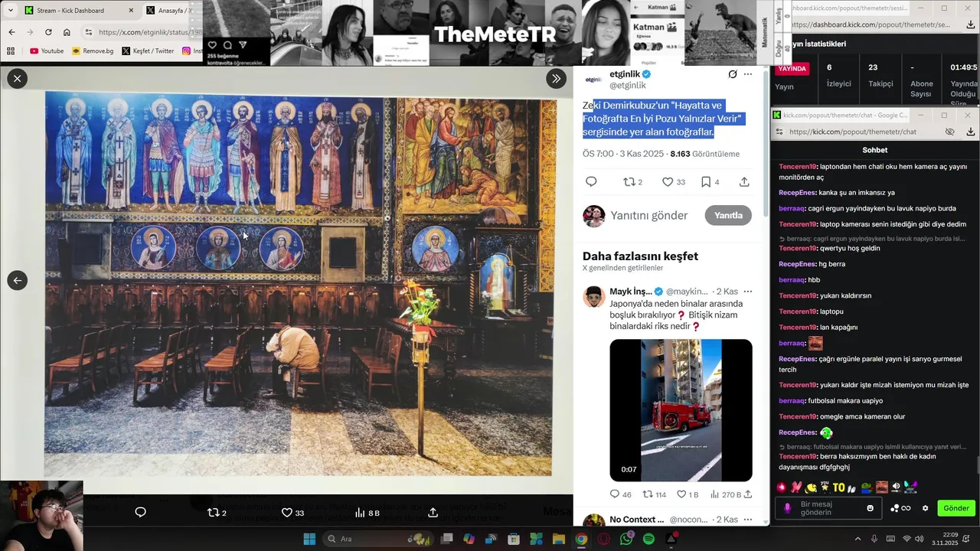Collapse the side panel with double-chevron icon
The image size is (980, 551).
pos(556,78)
